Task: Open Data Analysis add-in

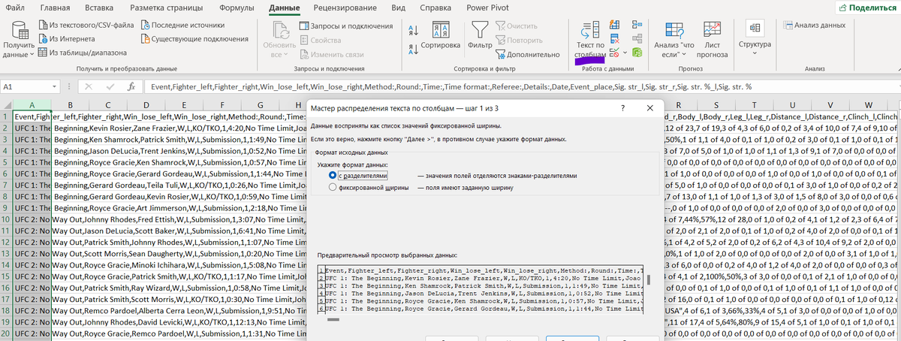Action: (x=814, y=25)
